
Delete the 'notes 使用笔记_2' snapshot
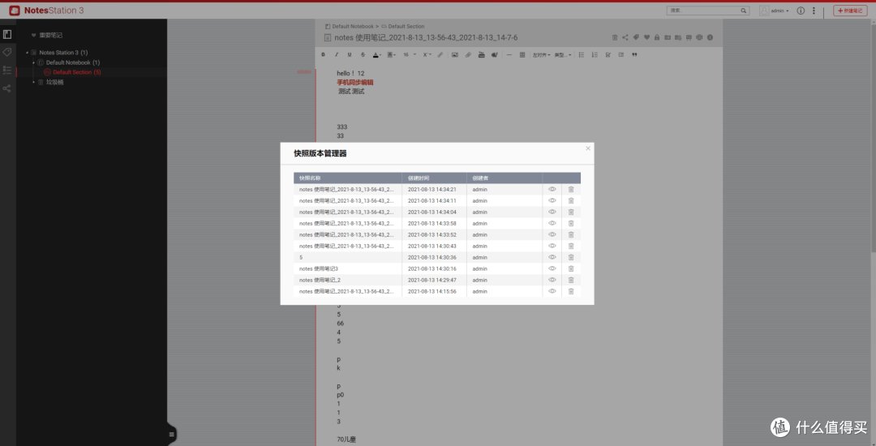(571, 280)
